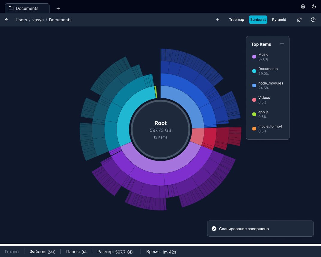321x257 pixels.
Task: Open vasya folder from the breadcrumb
Action: [x=38, y=20]
